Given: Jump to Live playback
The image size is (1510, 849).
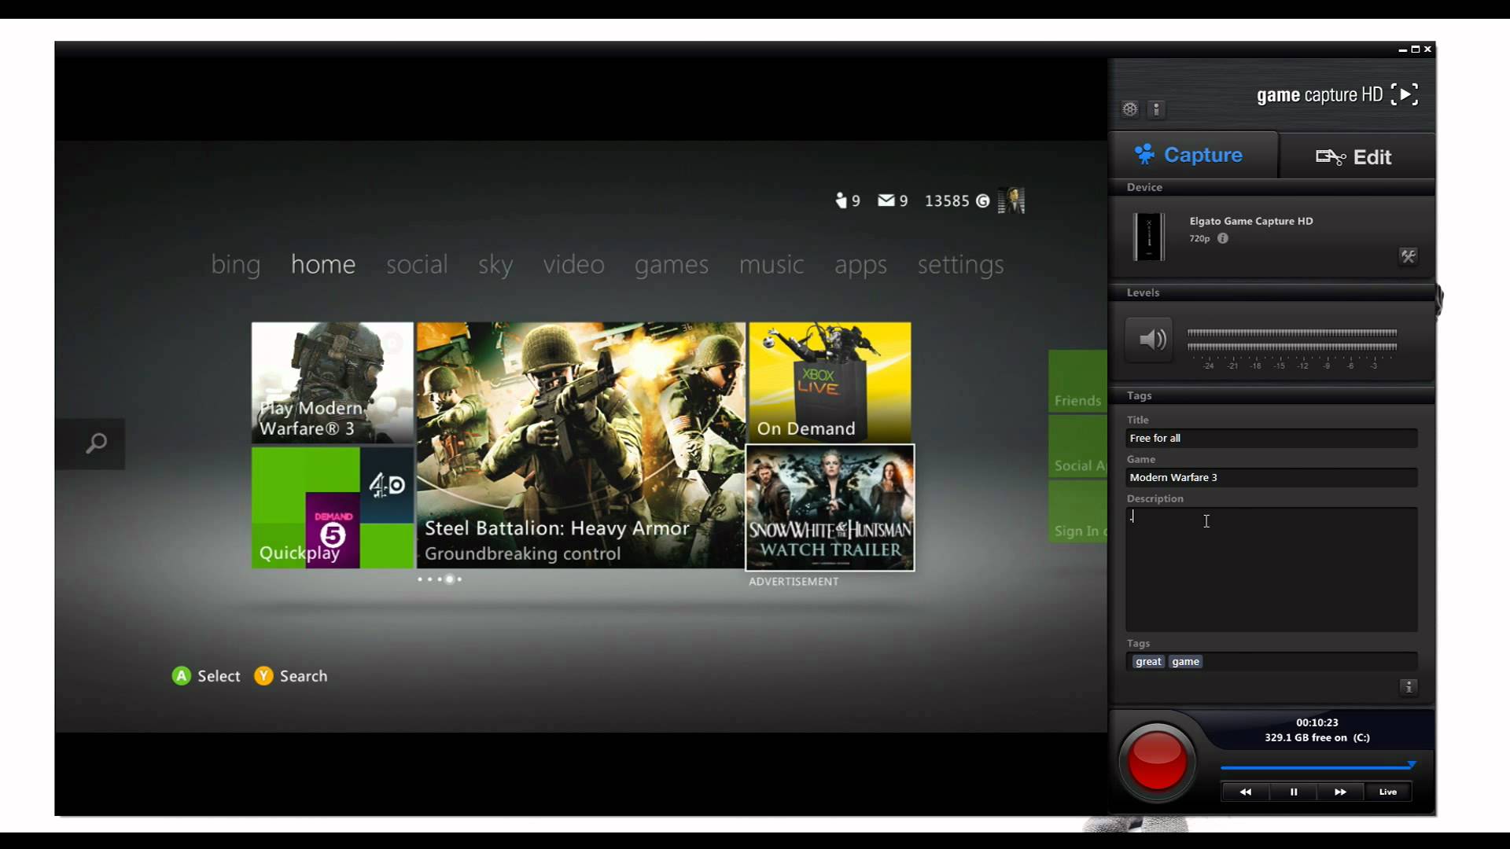Looking at the screenshot, I should coord(1388,792).
